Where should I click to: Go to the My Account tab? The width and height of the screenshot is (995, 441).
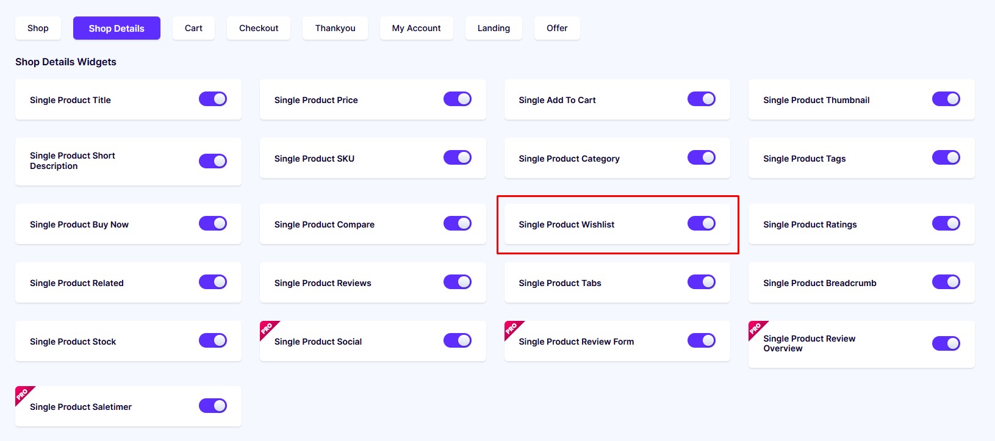tap(417, 28)
